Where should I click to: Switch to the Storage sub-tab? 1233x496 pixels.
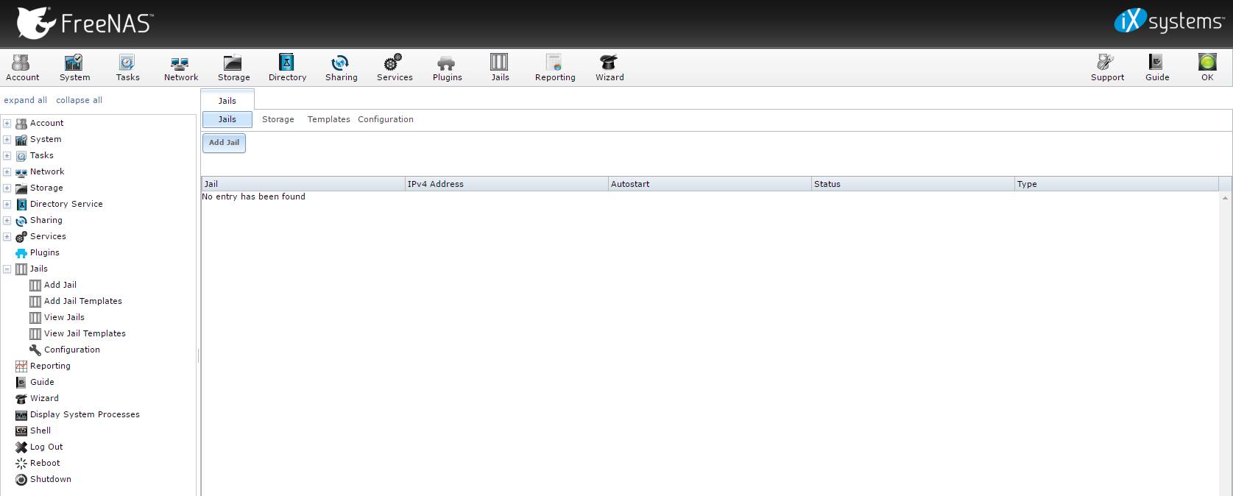tap(278, 119)
